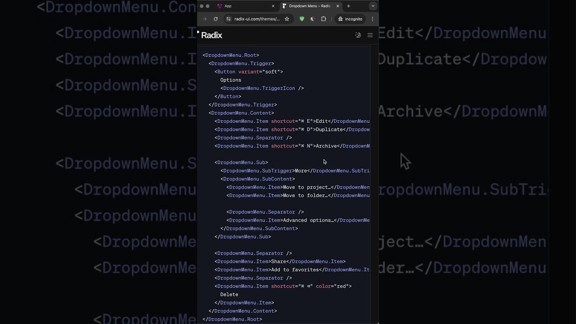This screenshot has width=576, height=324.
Task: Go forward with the arrow button
Action: coord(205,19)
